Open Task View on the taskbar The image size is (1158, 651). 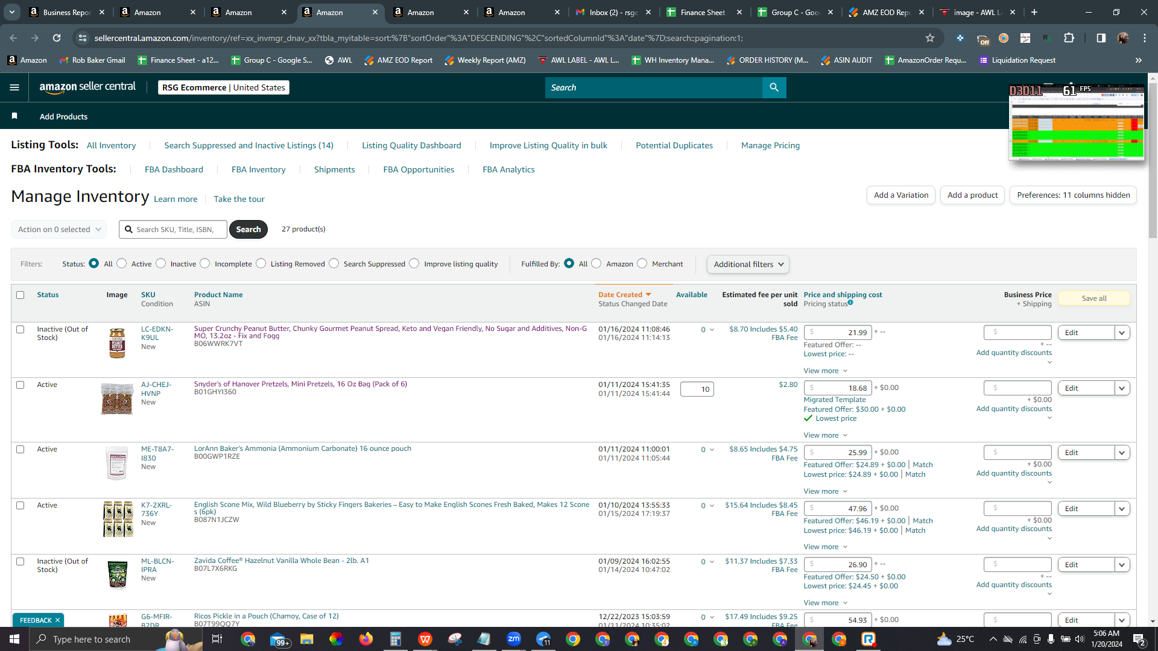coord(217,639)
